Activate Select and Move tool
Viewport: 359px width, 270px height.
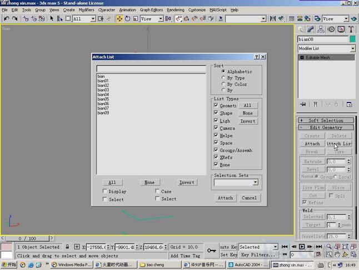(x=119, y=19)
